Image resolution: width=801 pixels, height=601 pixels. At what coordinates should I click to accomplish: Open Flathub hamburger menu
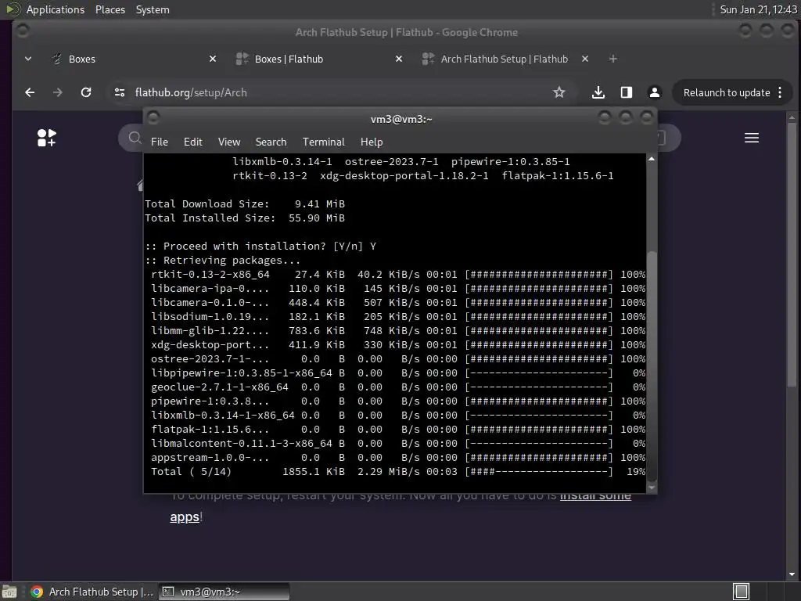[752, 138]
